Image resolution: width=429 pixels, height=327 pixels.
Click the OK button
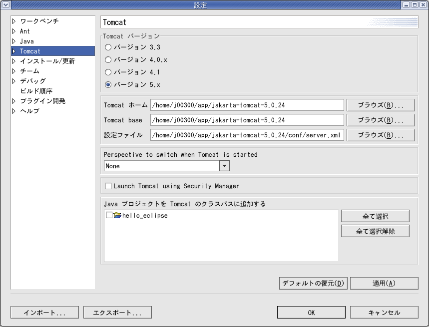coord(311,312)
